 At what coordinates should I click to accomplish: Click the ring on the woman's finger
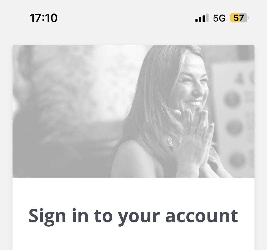click(199, 134)
